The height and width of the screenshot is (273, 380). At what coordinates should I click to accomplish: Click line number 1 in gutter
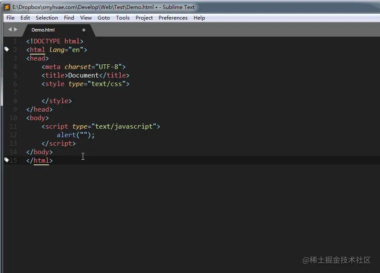[15, 41]
